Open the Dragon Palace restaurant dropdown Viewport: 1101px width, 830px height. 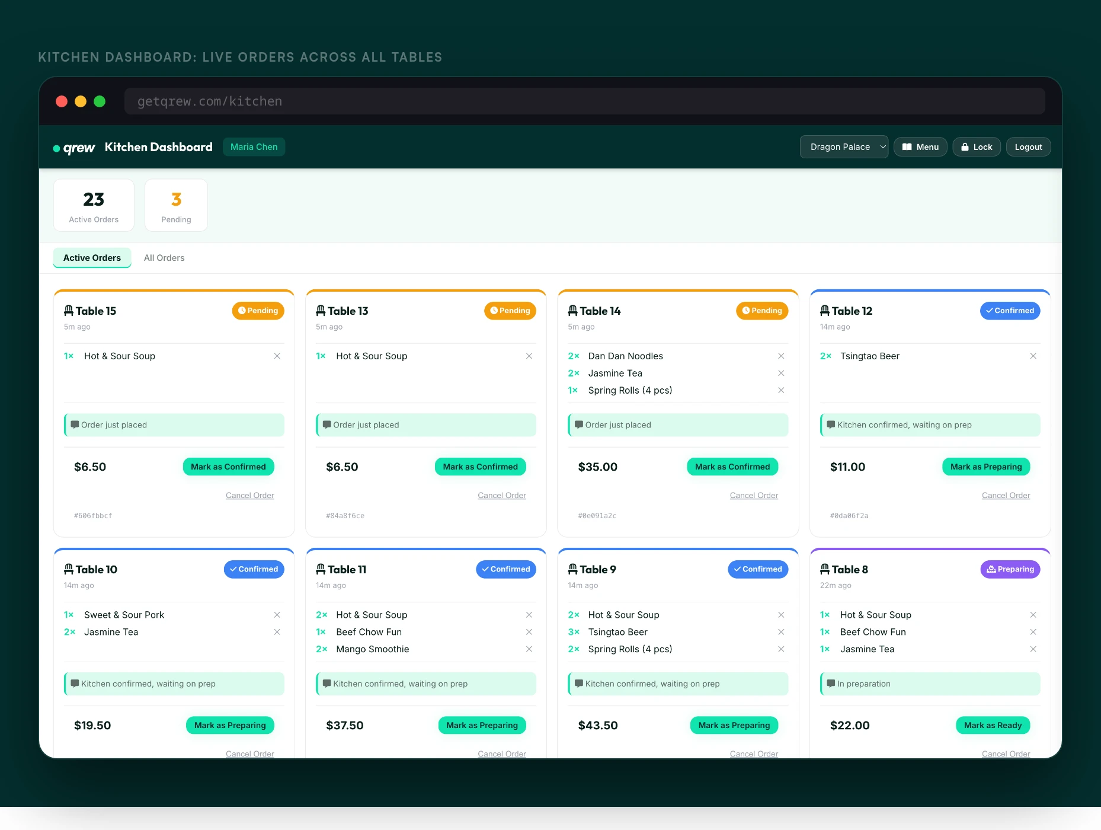coord(844,147)
